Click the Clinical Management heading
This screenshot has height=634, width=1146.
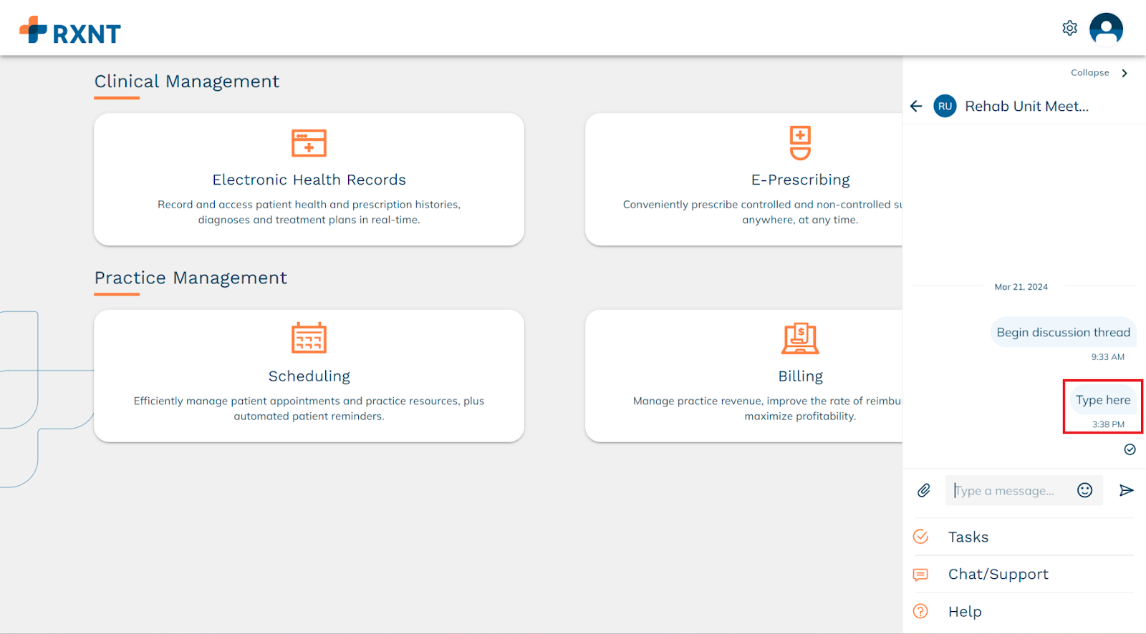click(187, 82)
